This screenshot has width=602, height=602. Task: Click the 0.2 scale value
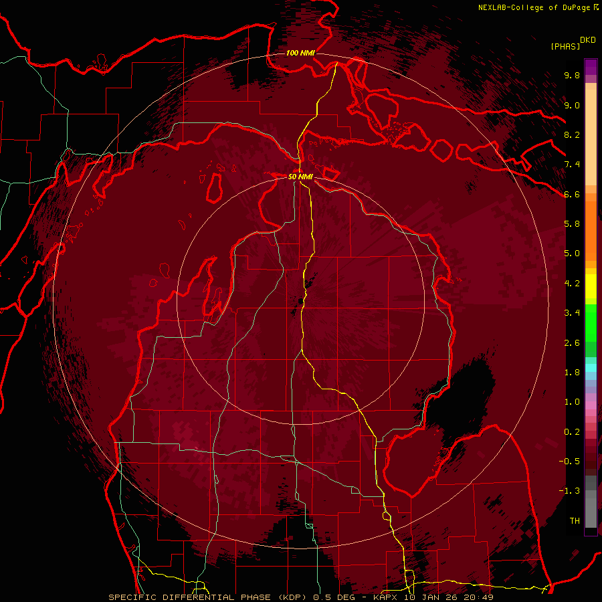[x=572, y=432]
